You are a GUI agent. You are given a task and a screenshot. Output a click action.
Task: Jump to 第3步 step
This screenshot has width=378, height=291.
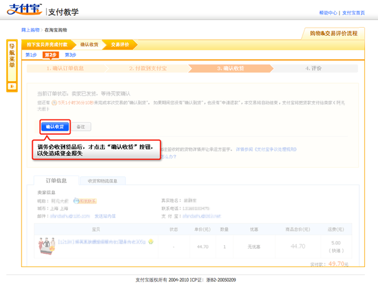[x=70, y=55]
